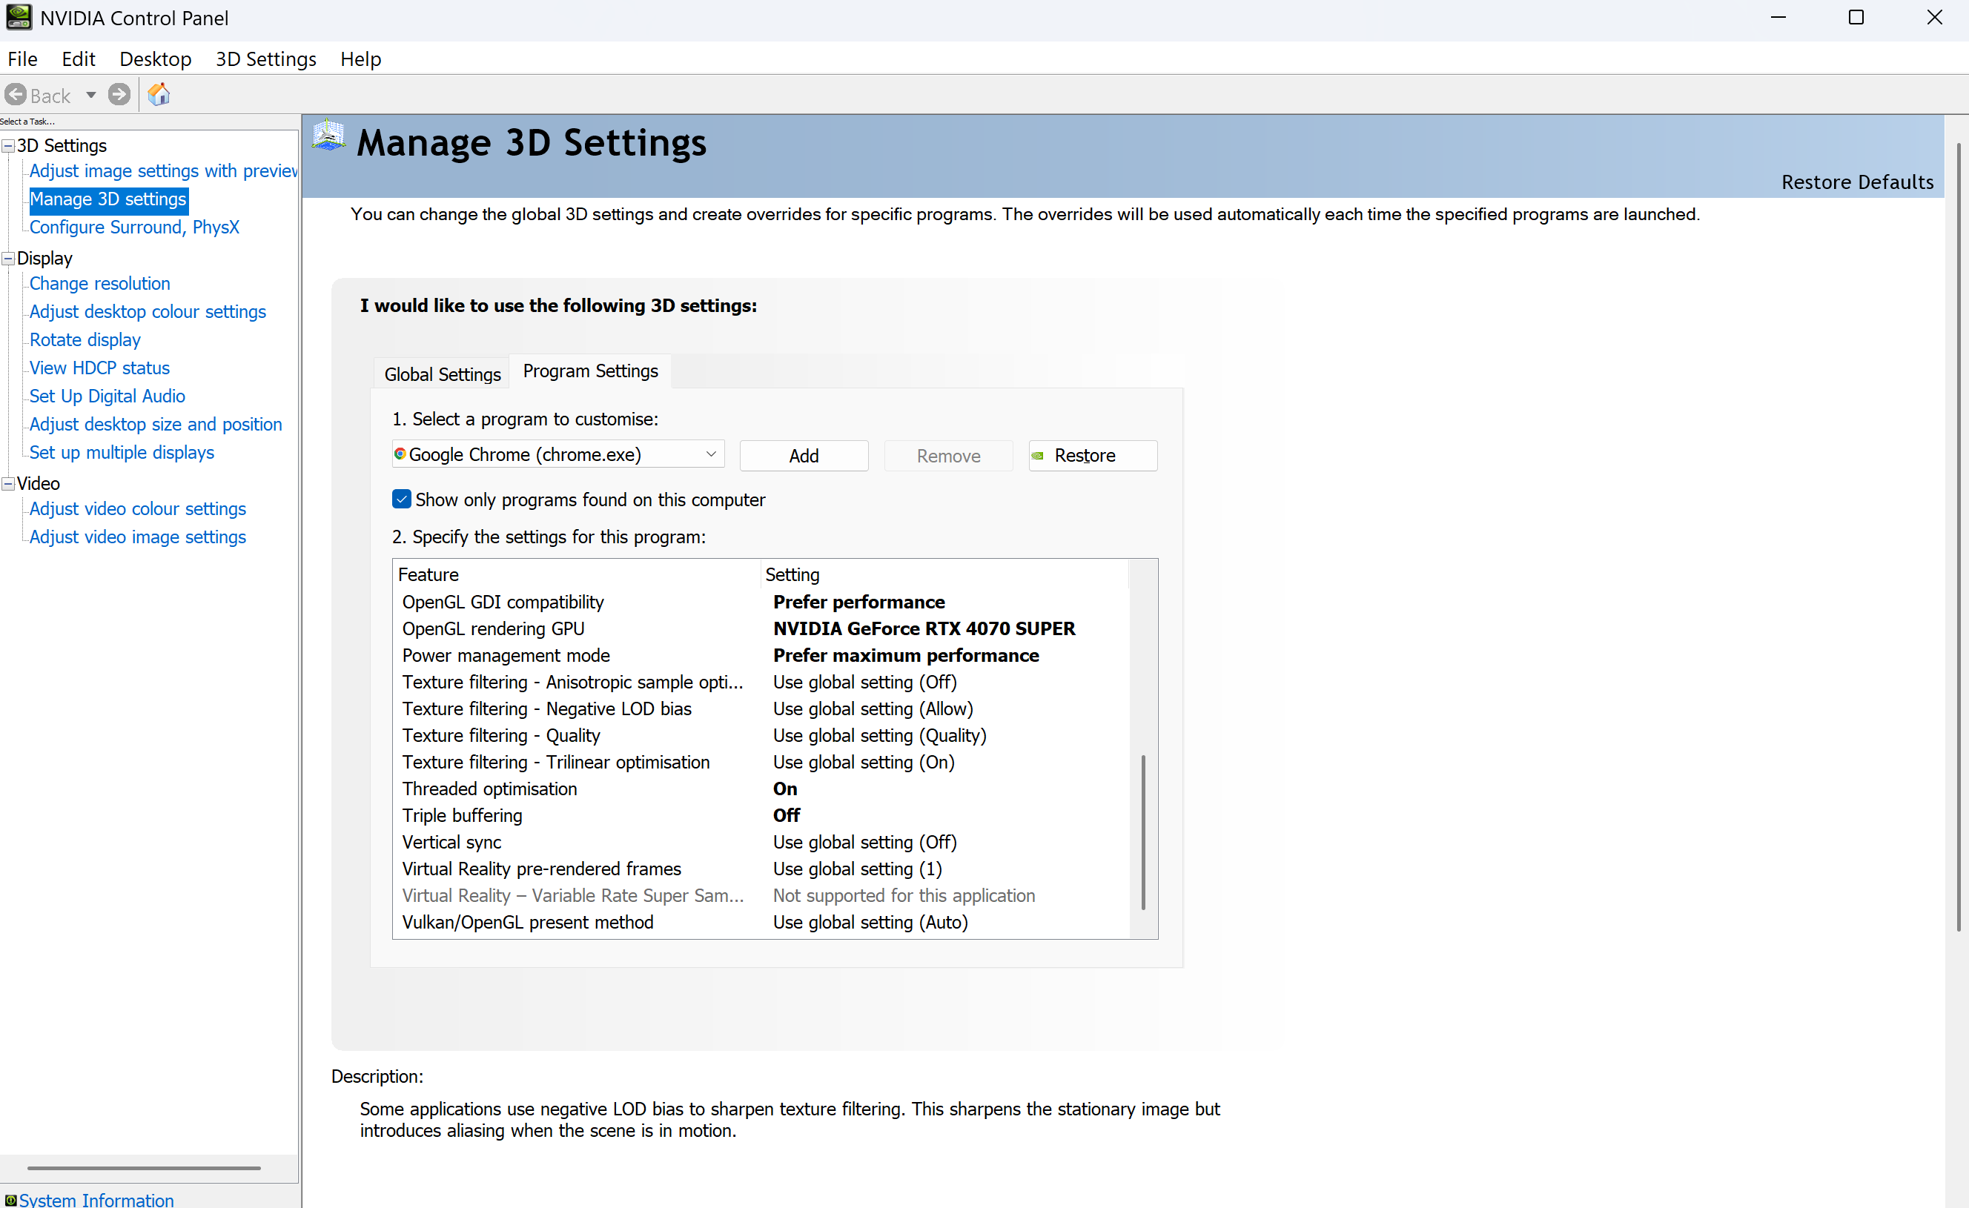Open the Edit menu
Viewport: 1969px width, 1208px height.
tap(79, 59)
